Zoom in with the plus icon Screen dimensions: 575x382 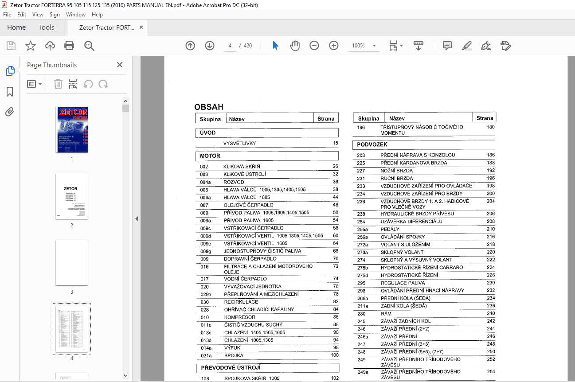[334, 46]
